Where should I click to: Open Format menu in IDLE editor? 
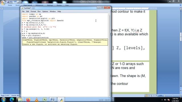tap(33, 11)
